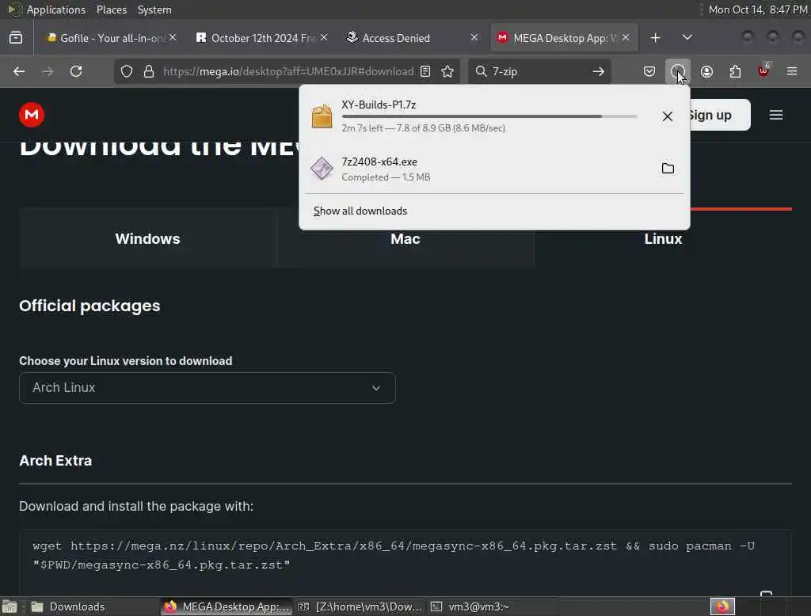Cancel the XY-Builds-P1.7z download
Viewport: 811px width, 616px height.
(667, 116)
